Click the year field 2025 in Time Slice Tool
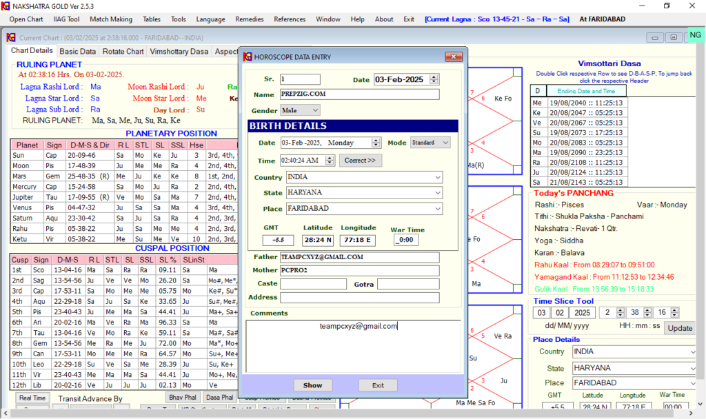The image size is (706, 419). [x=582, y=312]
